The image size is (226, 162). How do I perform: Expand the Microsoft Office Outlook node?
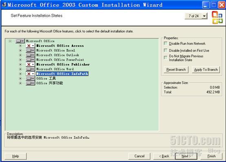(x=20, y=55)
